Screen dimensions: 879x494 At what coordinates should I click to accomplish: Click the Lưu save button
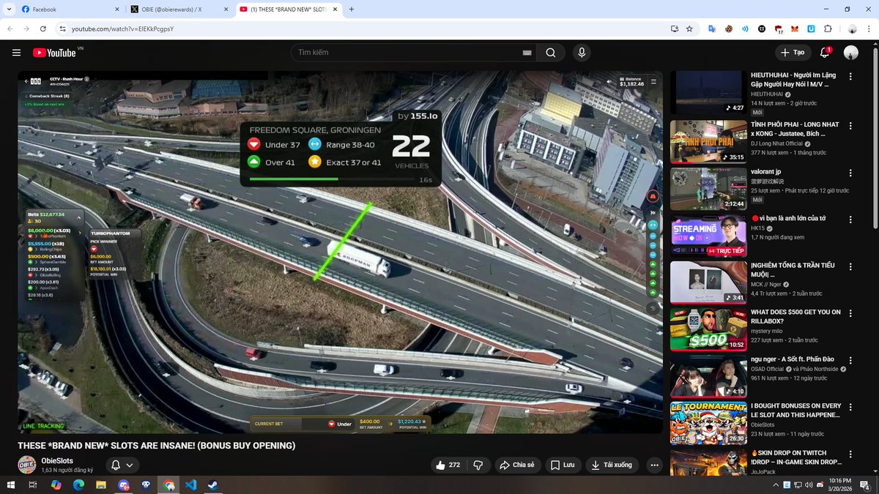pos(563,465)
